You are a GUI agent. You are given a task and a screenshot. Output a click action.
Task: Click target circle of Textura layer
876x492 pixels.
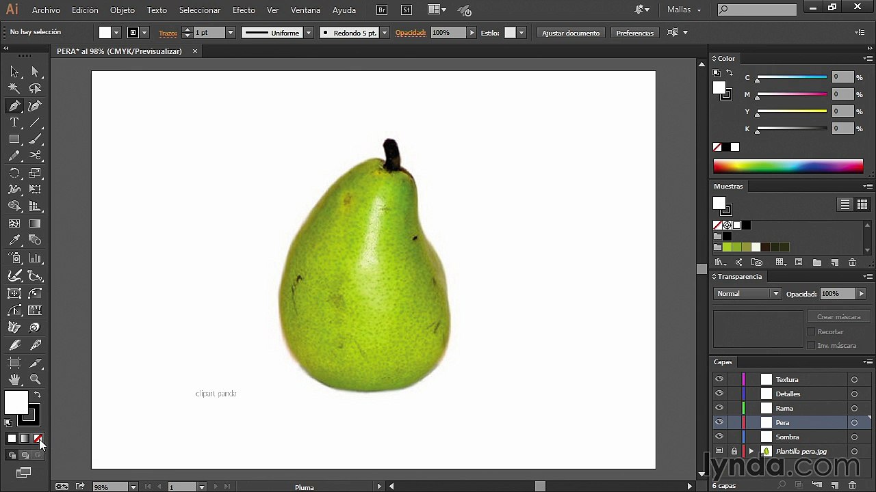(x=854, y=379)
